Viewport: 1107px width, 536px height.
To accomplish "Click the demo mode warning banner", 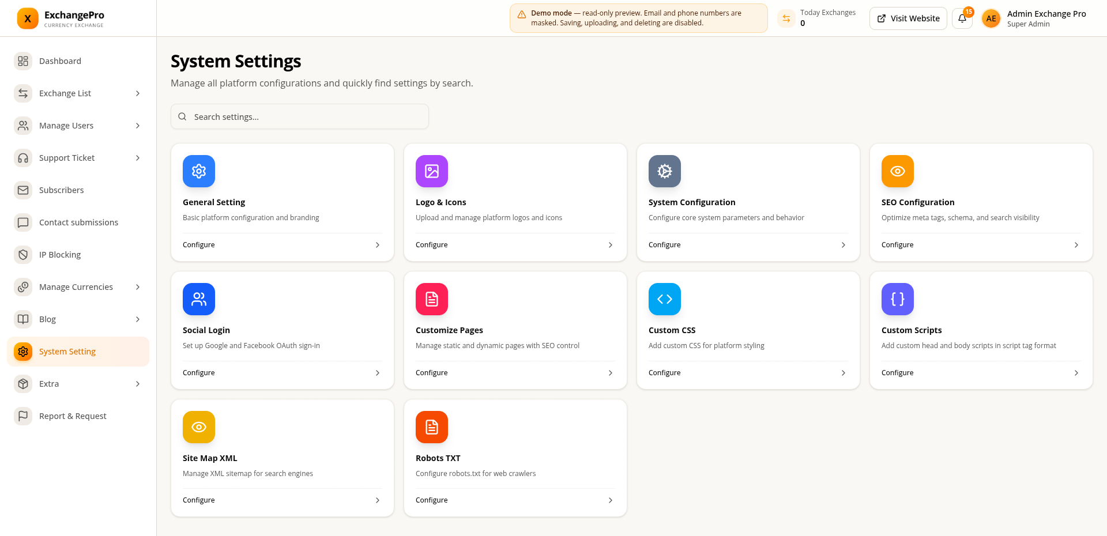I will 638,18.
